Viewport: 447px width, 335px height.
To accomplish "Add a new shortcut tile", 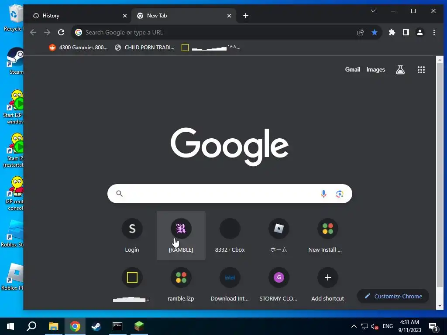I will tap(327, 284).
